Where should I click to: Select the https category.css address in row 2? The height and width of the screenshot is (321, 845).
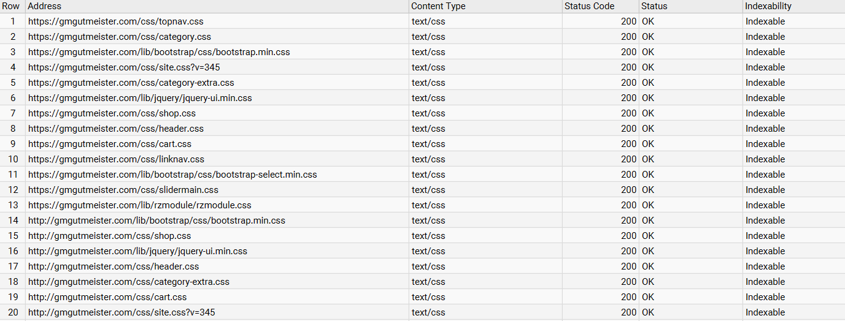pos(119,37)
